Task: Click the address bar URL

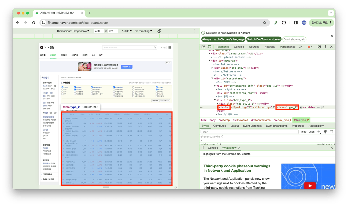Action: (x=78, y=23)
